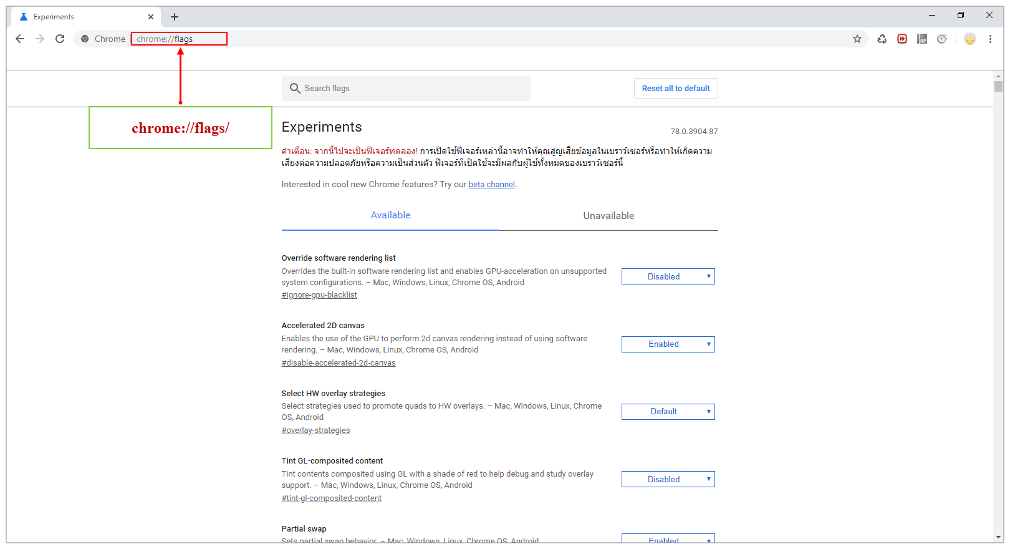The width and height of the screenshot is (1010, 549).
Task: Click the Tint GL-composited content title
Action: tap(332, 461)
